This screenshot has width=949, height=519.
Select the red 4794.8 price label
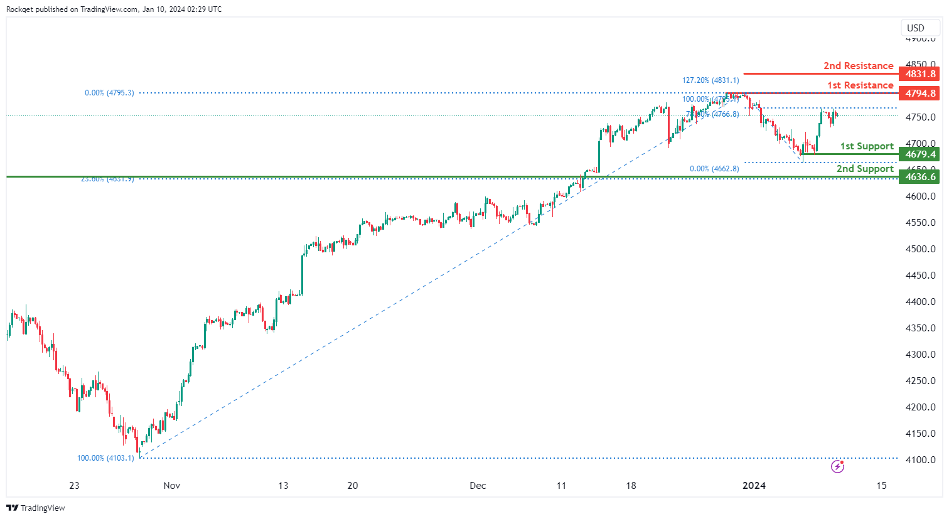(x=920, y=94)
